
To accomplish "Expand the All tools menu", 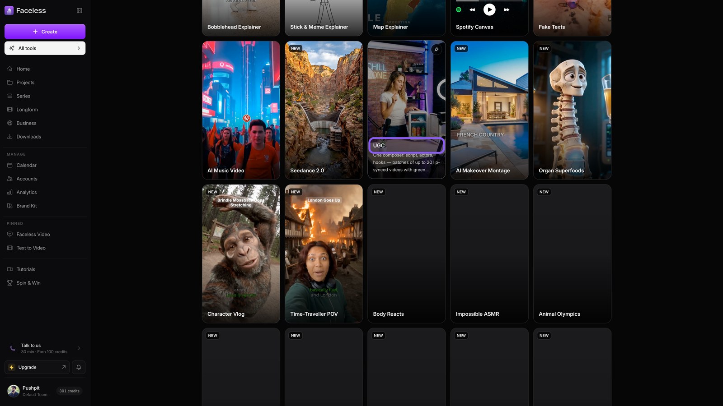I will (x=45, y=48).
